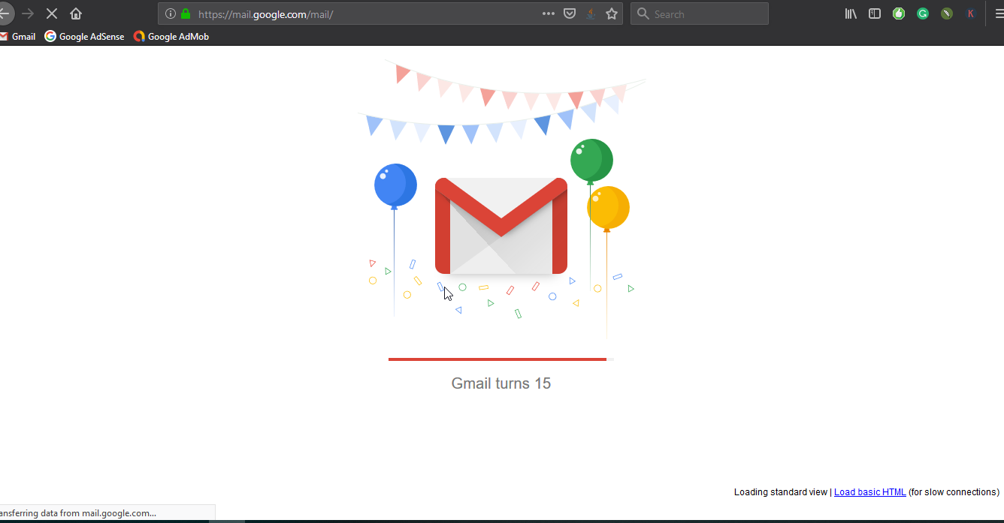Open Google AdSense bookmark

pos(84,36)
